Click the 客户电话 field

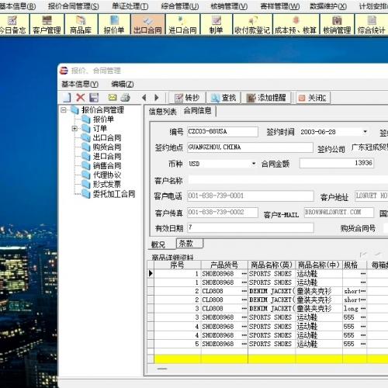[x=251, y=196]
